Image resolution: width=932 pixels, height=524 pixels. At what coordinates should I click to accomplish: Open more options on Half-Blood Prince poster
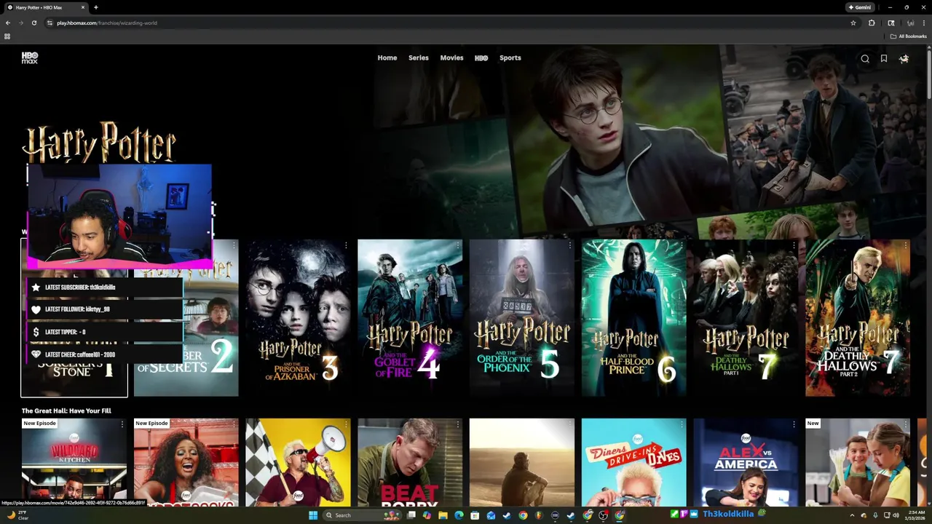tap(682, 246)
